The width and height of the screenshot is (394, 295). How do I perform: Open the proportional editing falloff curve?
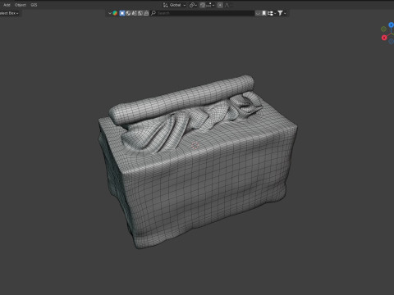pos(227,5)
